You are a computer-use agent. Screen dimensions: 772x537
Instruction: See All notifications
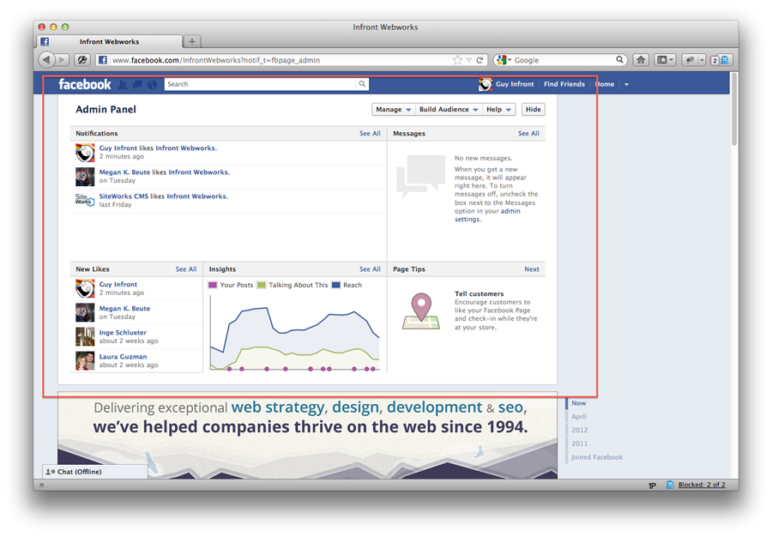[370, 133]
